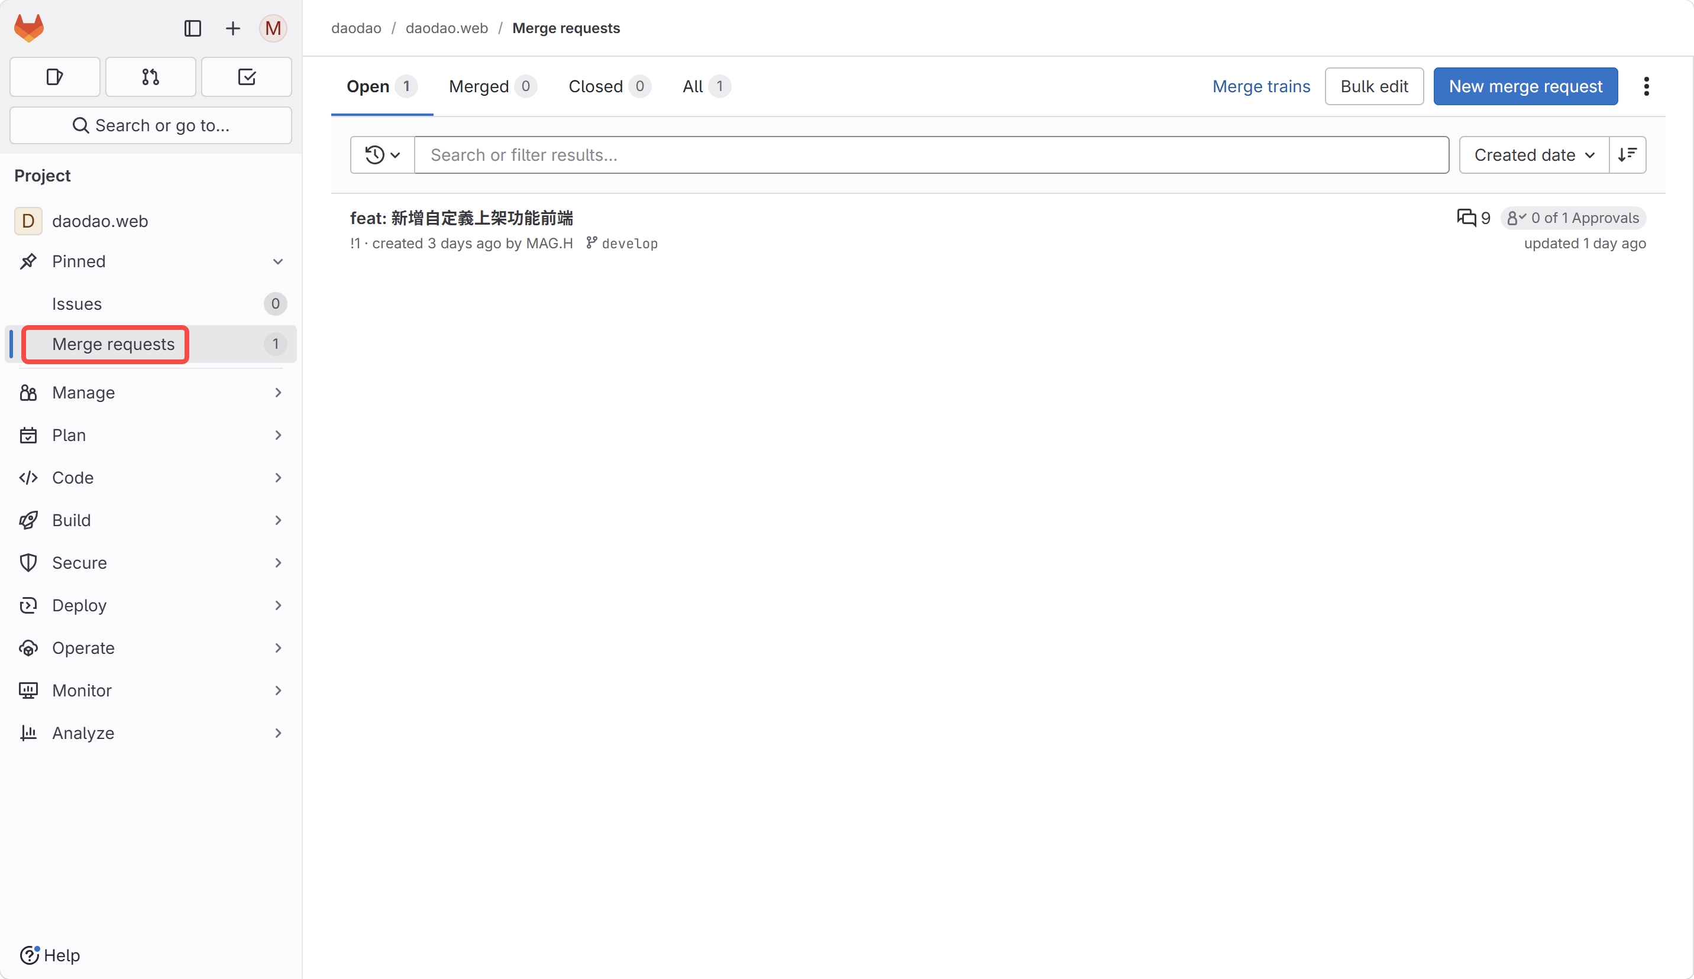Click the Monitor screen icon
The height and width of the screenshot is (979, 1694).
28,691
